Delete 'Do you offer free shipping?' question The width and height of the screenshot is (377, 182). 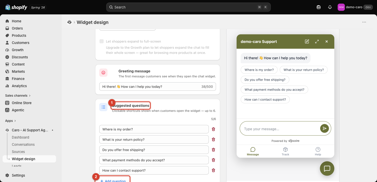[213, 150]
